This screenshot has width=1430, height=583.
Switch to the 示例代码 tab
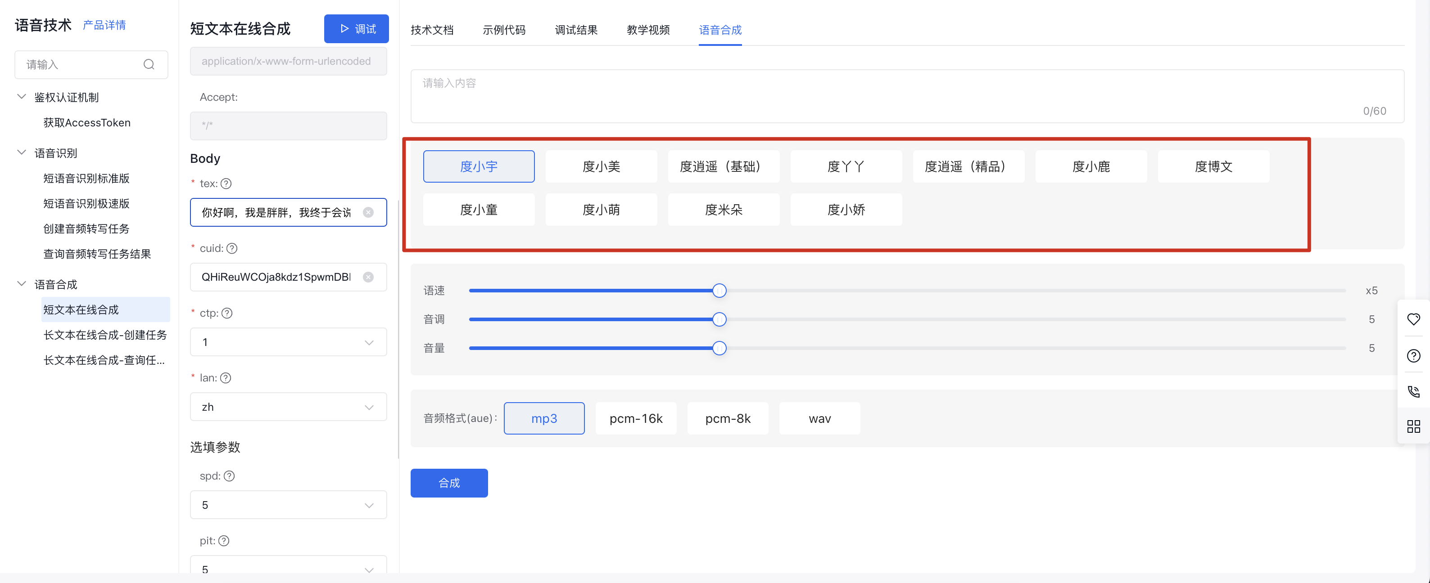(503, 30)
